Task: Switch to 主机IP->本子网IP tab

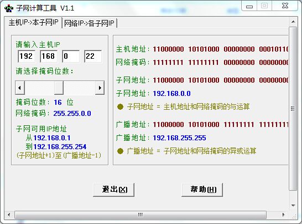Action: (x=33, y=23)
